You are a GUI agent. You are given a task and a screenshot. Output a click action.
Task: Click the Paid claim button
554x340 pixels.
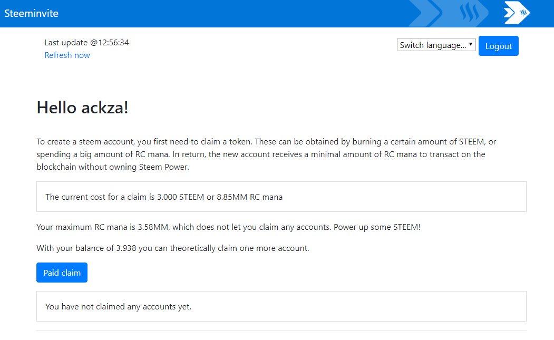pyautogui.click(x=62, y=273)
